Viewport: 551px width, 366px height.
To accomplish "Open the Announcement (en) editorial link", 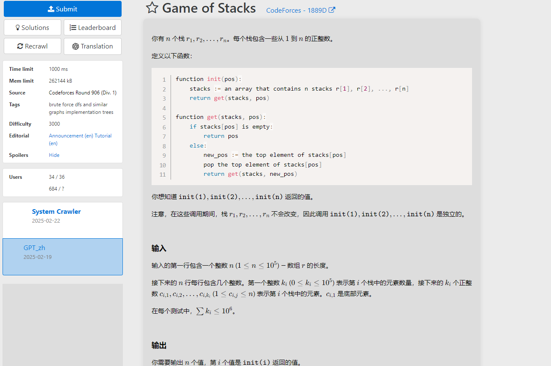I will coord(71,136).
